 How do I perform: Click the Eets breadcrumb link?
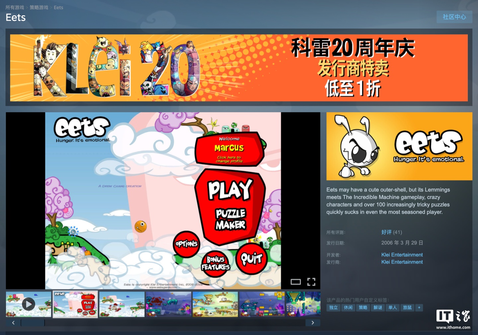pyautogui.click(x=58, y=7)
